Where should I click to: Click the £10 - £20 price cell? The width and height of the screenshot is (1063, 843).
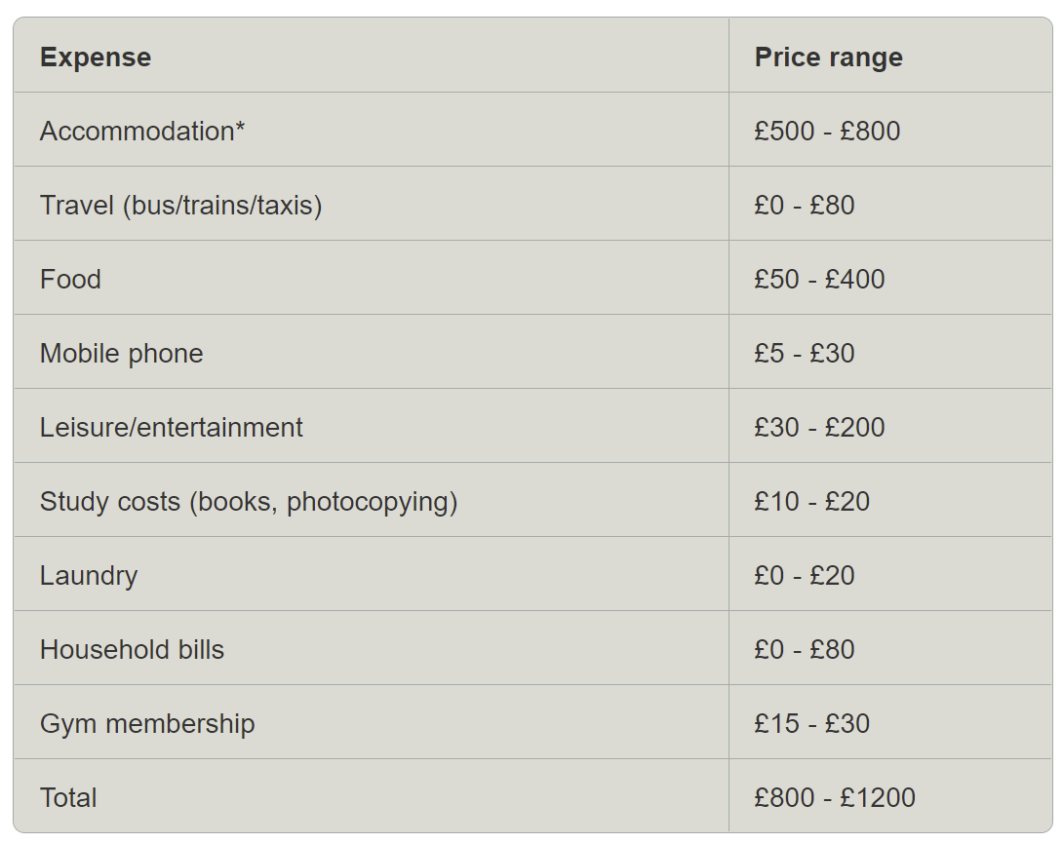pyautogui.click(x=890, y=499)
